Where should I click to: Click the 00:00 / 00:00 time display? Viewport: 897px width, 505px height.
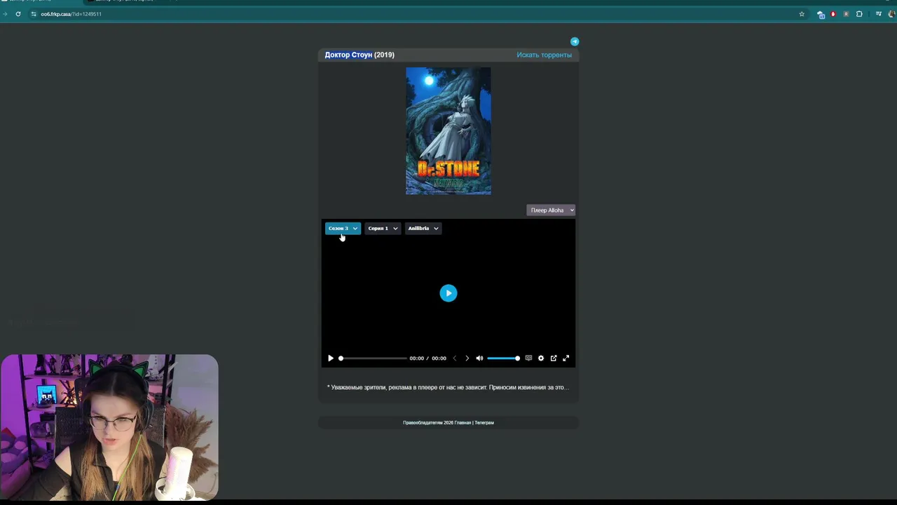tap(427, 358)
